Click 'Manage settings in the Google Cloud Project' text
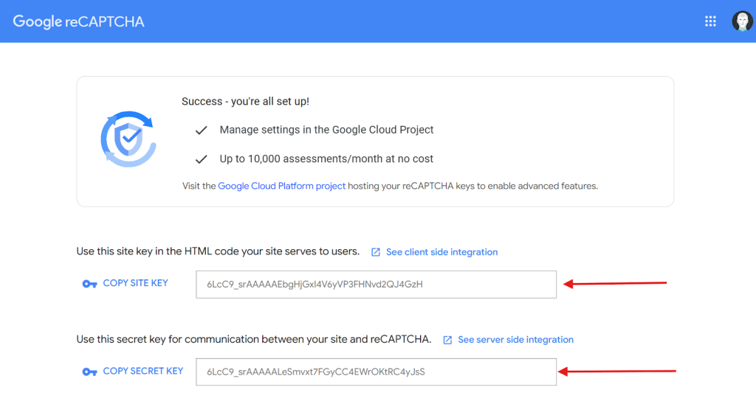 click(326, 130)
